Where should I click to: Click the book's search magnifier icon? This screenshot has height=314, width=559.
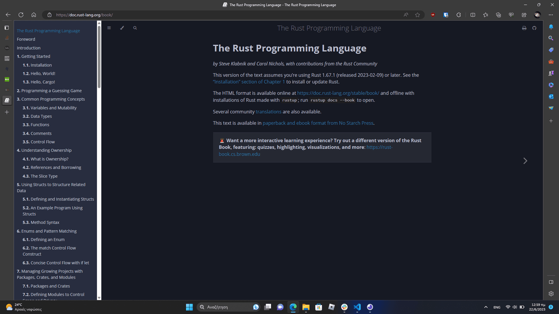(135, 28)
